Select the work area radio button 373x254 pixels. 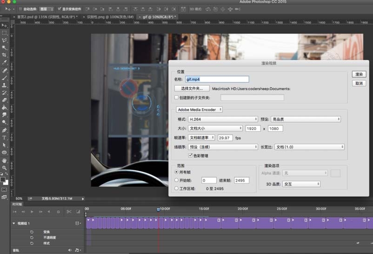(x=176, y=189)
